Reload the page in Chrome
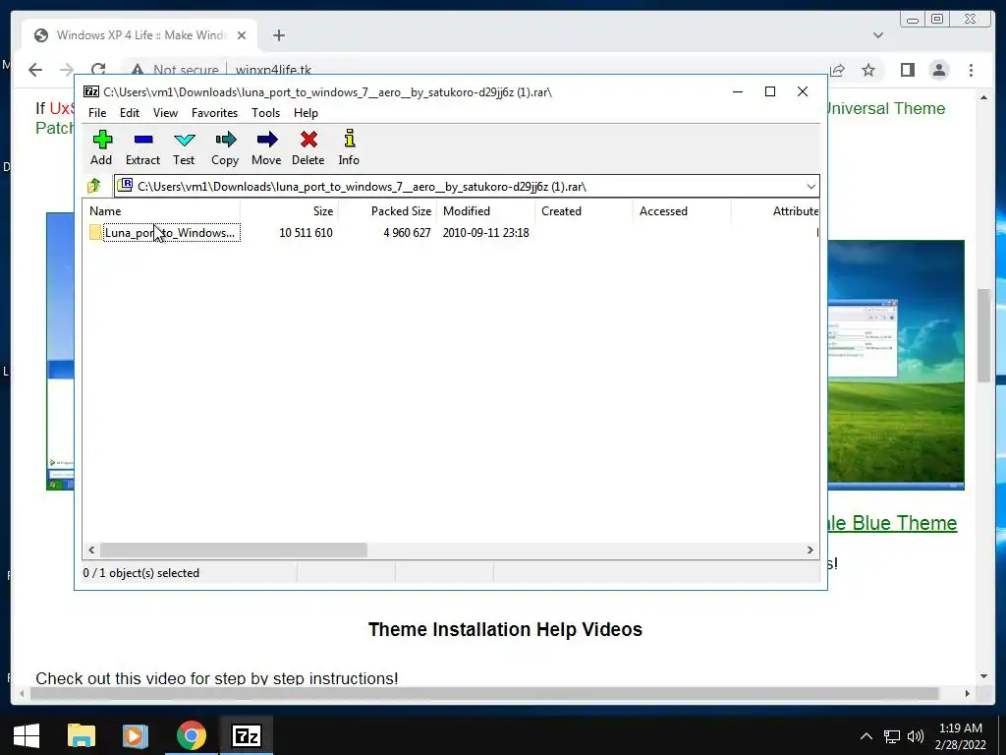Image resolution: width=1006 pixels, height=755 pixels. click(98, 70)
